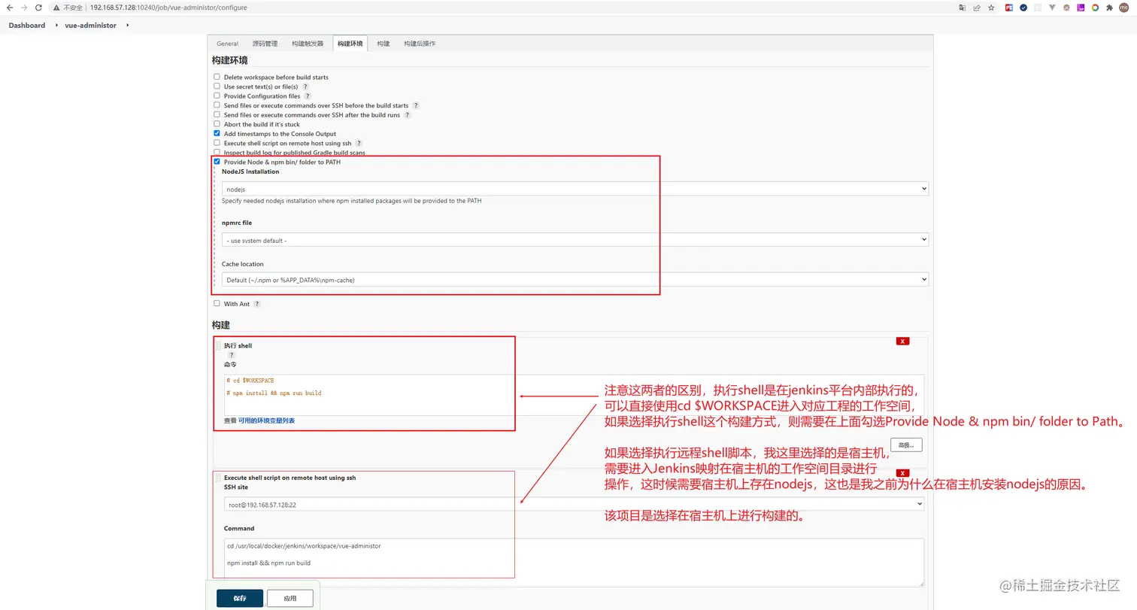Open vue-administor breadcrumb link
Viewport: 1137px width, 610px height.
(x=90, y=26)
